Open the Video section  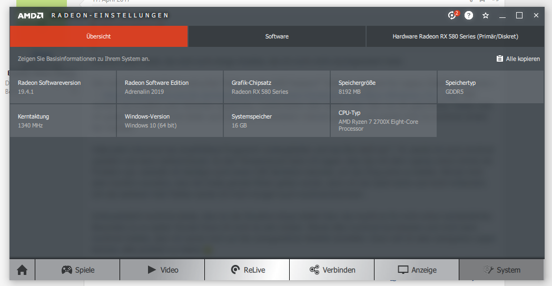pos(162,270)
